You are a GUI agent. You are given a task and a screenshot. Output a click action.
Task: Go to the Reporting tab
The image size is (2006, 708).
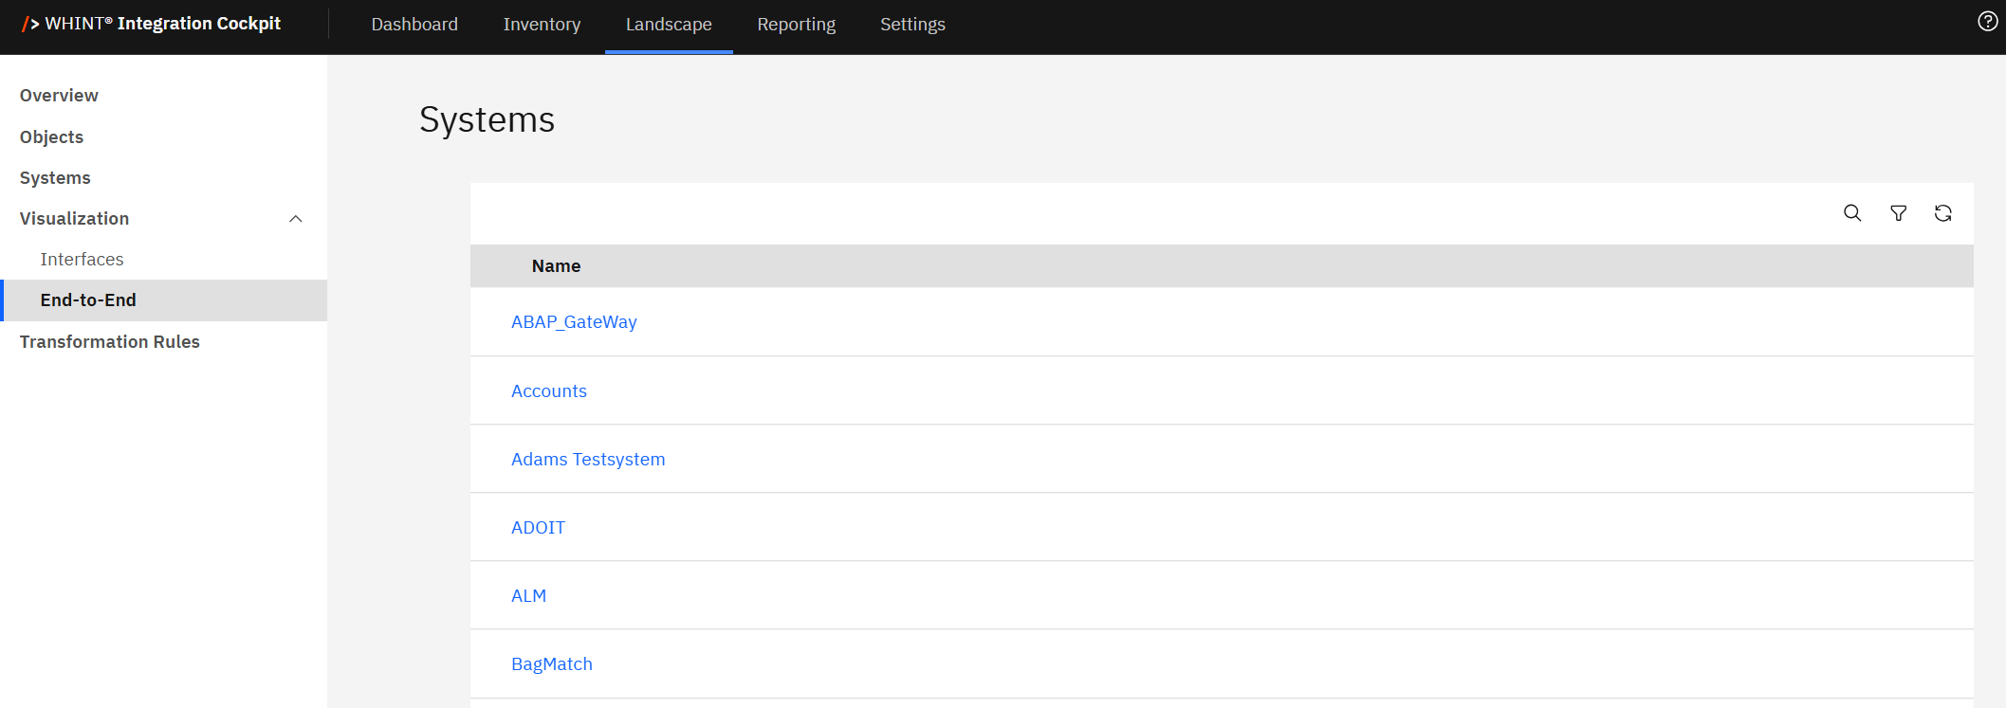[796, 25]
